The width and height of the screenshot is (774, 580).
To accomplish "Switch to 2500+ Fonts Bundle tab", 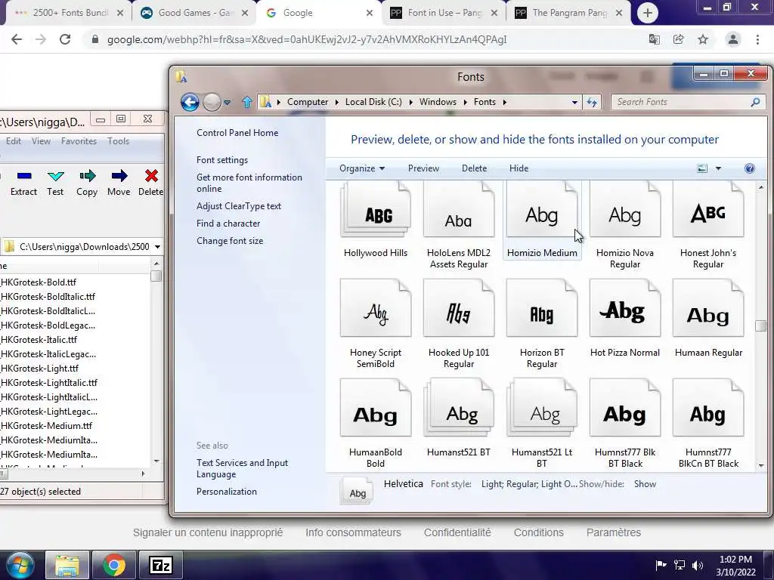I will (x=69, y=14).
